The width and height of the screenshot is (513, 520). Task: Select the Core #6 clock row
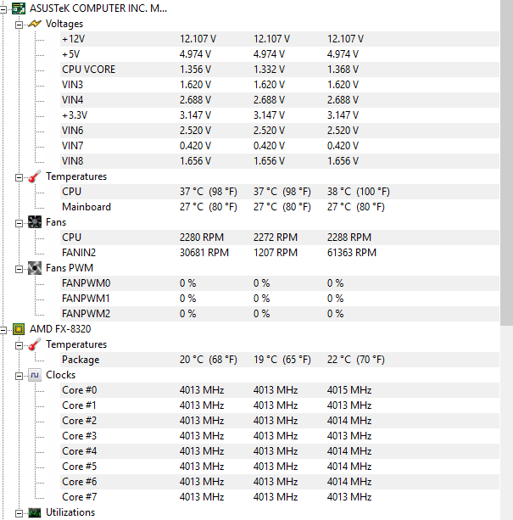[x=279, y=482]
